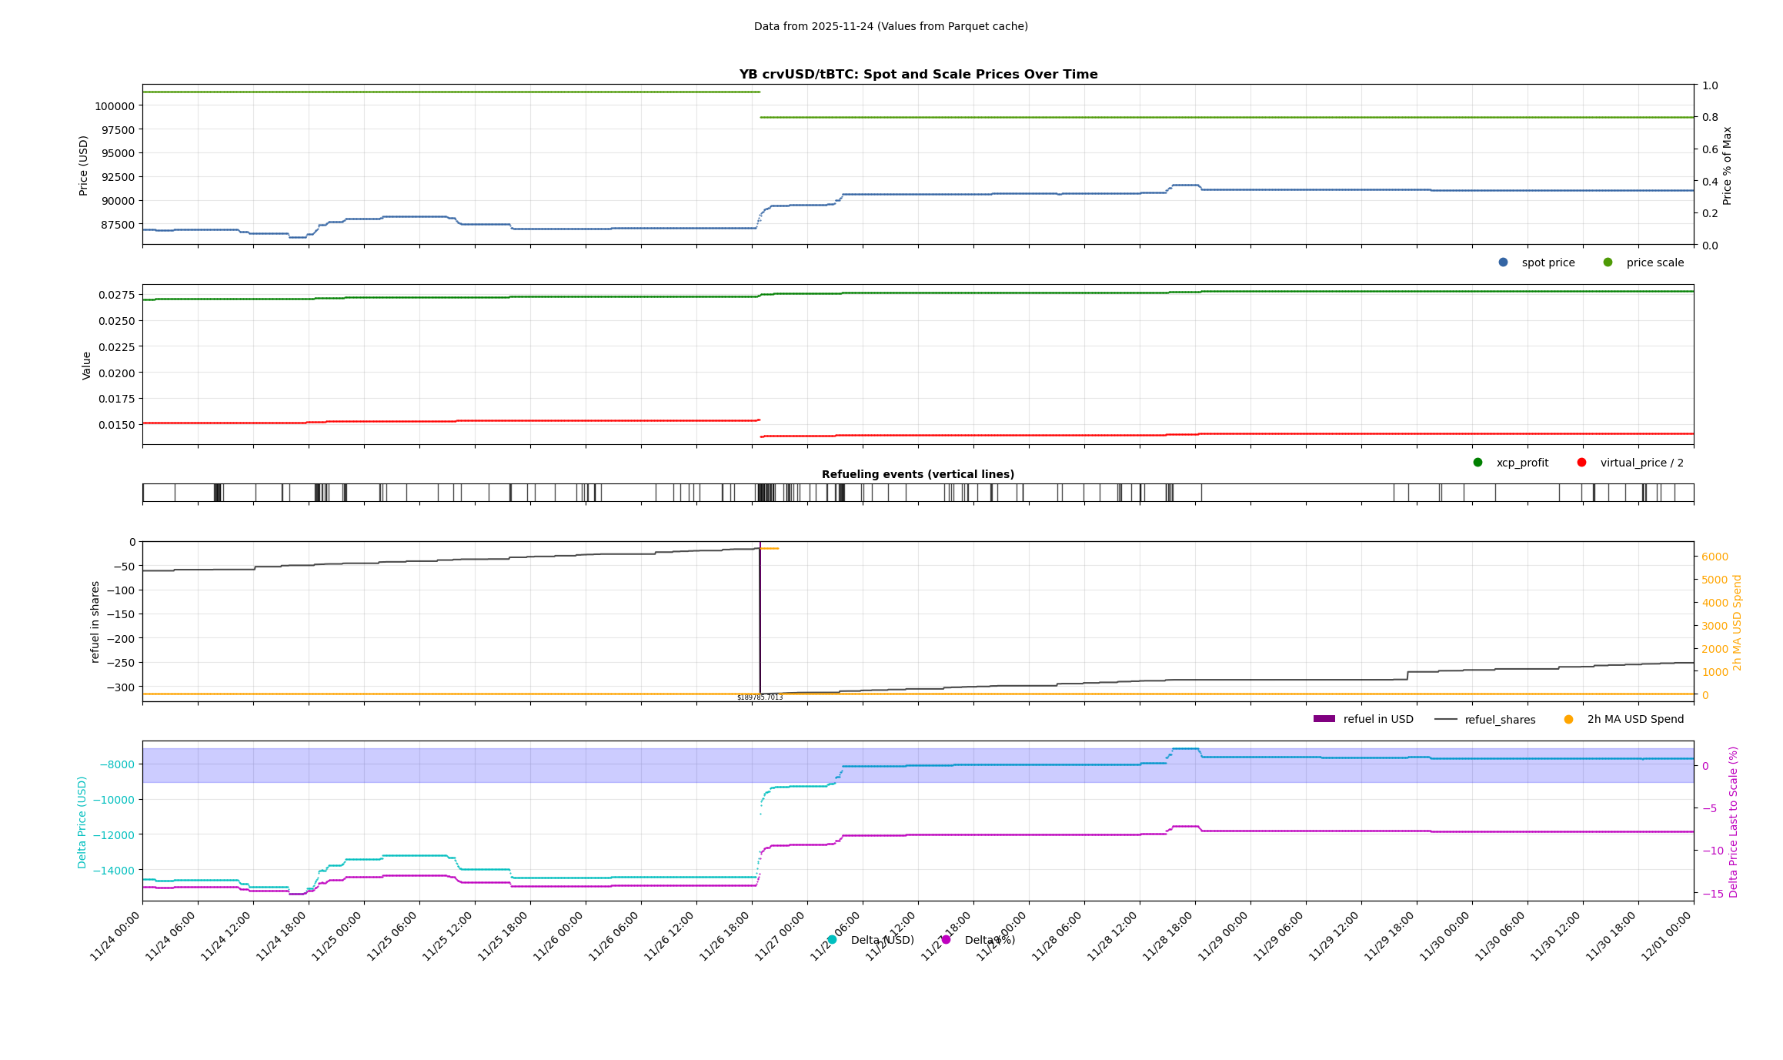
Task: Click the 2h MA USD Spend axis label
Action: (x=1737, y=623)
